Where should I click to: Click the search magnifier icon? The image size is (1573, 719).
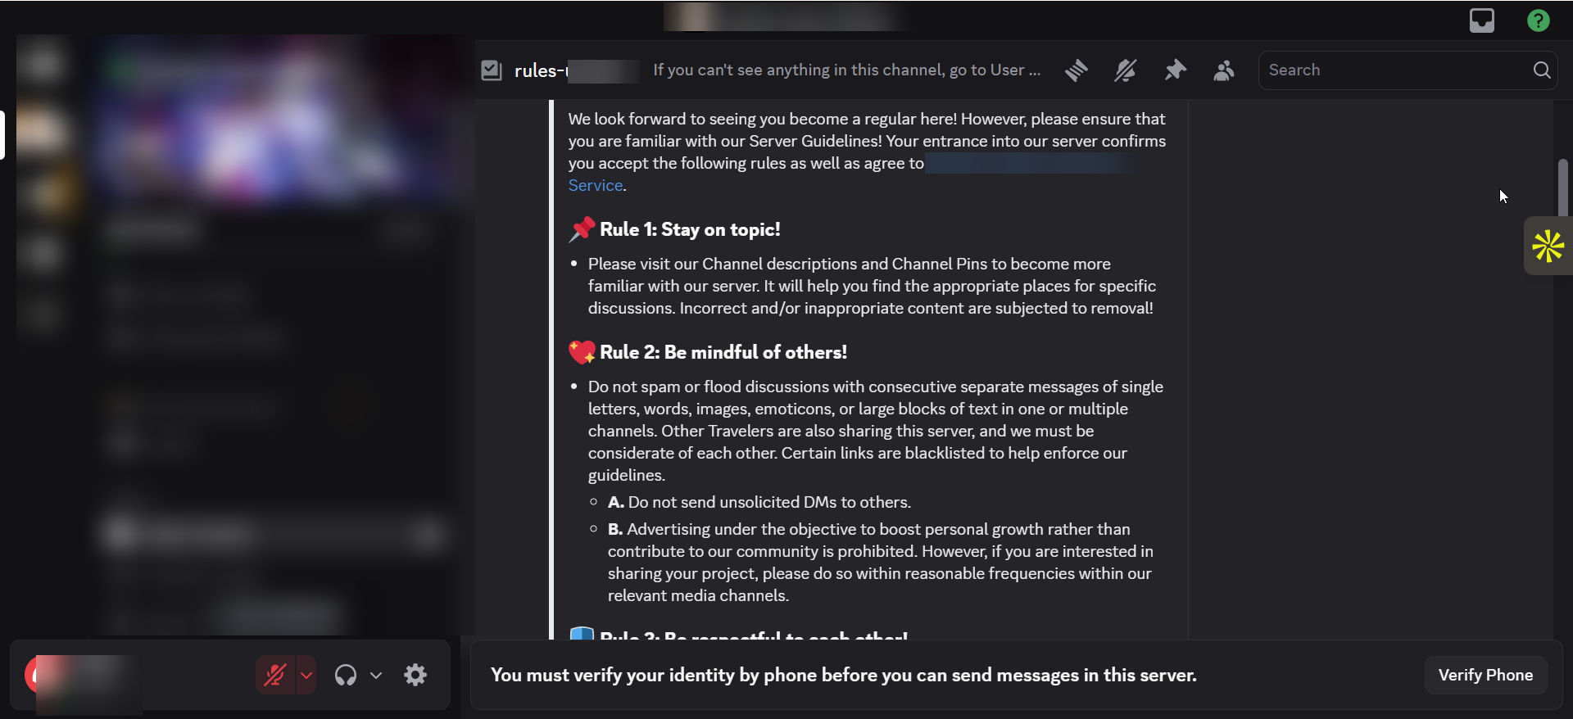point(1541,70)
